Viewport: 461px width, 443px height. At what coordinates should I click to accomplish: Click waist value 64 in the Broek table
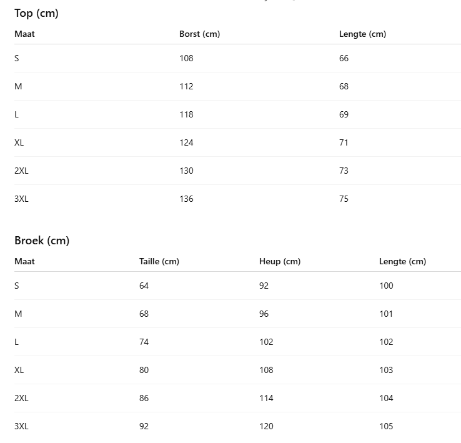click(x=144, y=286)
